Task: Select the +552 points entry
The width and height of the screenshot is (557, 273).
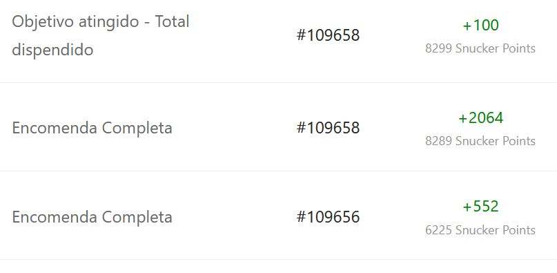Action: click(480, 207)
